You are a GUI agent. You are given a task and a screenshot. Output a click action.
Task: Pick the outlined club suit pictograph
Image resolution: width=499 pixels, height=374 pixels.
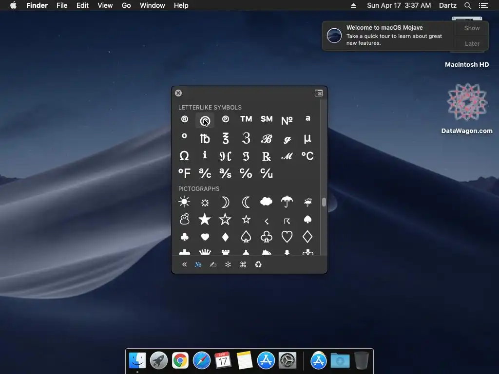(267, 237)
